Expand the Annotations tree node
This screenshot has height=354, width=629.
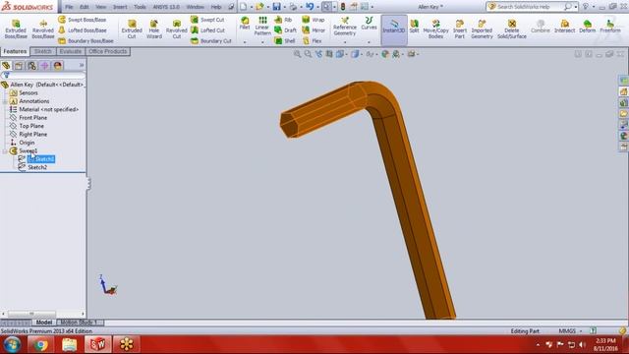(5, 101)
